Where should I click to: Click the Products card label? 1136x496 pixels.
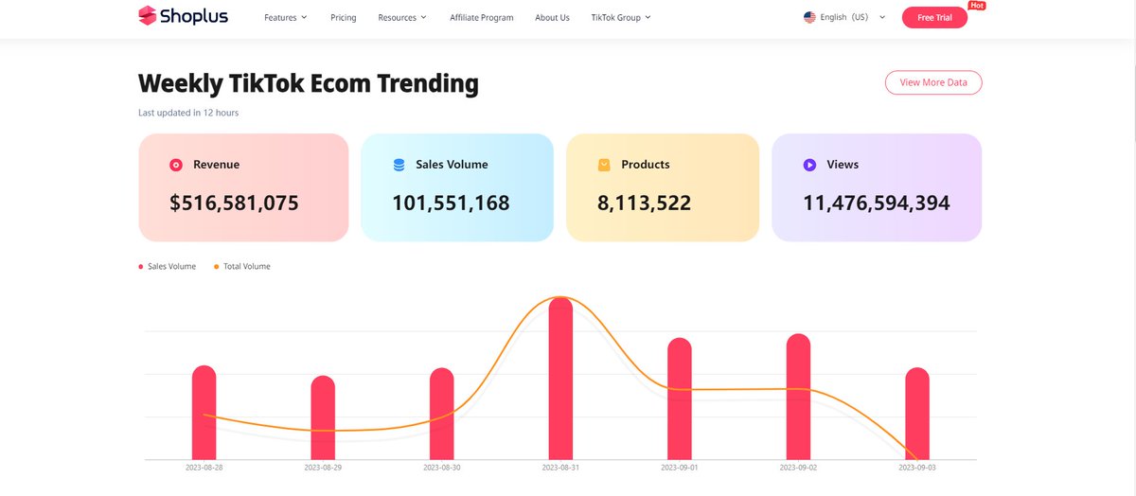[646, 165]
